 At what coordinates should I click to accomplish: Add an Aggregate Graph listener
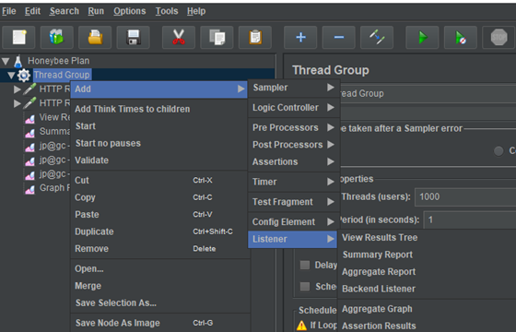427,309
